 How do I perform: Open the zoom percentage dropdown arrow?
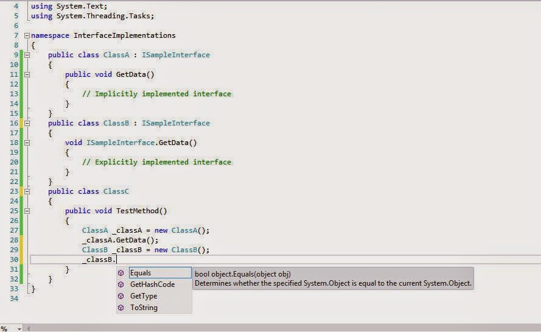click(x=19, y=328)
